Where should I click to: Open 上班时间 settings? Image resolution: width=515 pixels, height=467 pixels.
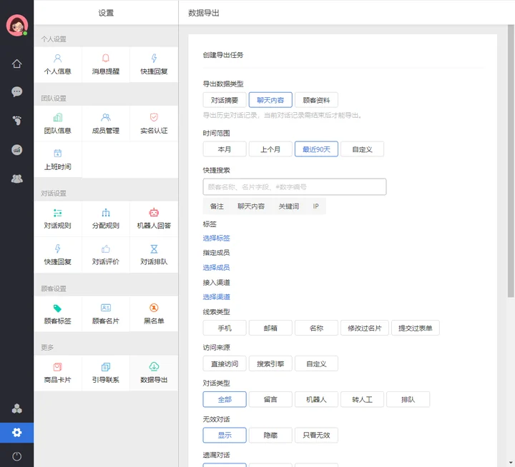(58, 160)
